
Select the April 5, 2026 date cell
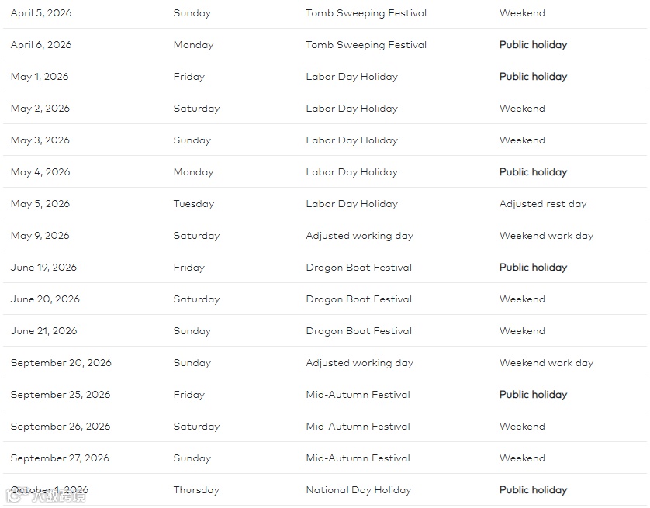coord(41,13)
